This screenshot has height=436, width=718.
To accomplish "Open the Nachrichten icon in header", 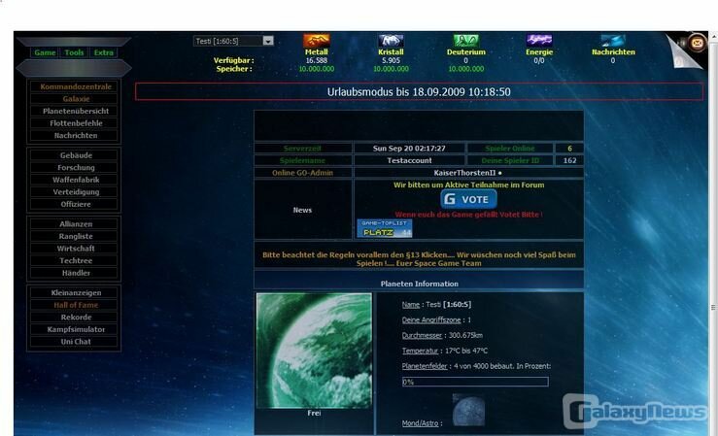I will 613,40.
